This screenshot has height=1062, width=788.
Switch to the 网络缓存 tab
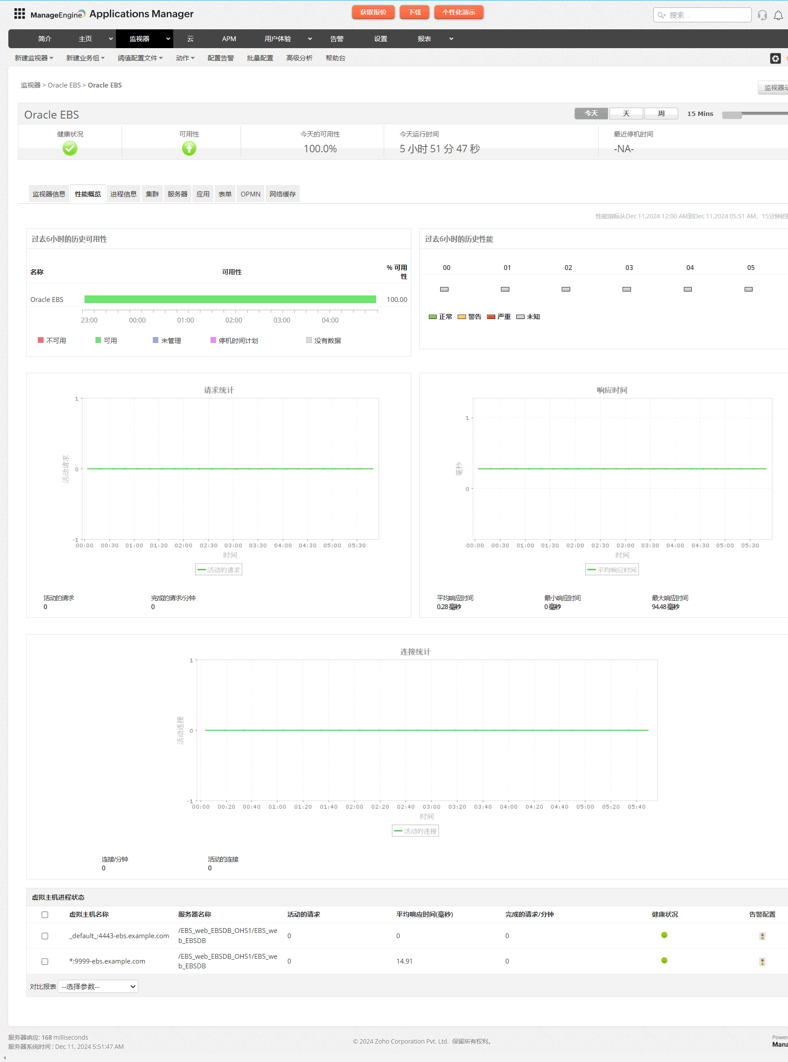click(x=282, y=194)
